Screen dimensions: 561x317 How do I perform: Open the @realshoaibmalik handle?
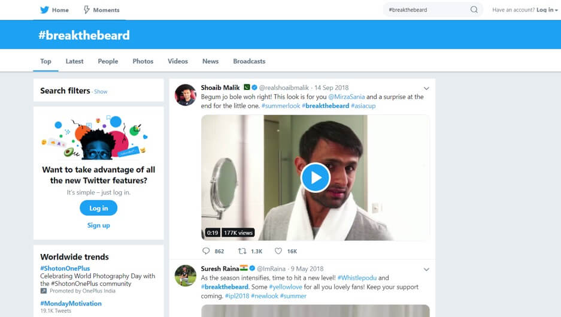coord(284,87)
